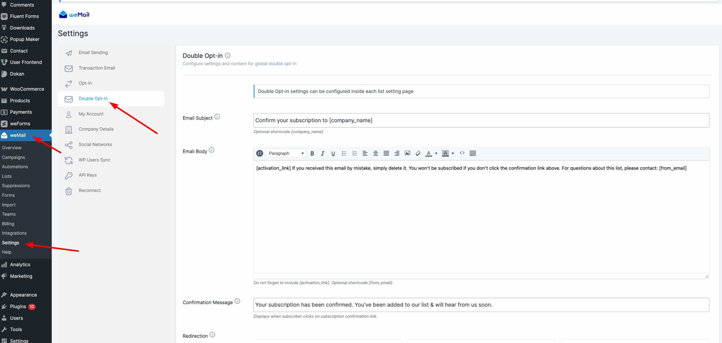Align text center in editor toolbar
This screenshot has height=343, width=722.
(375, 153)
